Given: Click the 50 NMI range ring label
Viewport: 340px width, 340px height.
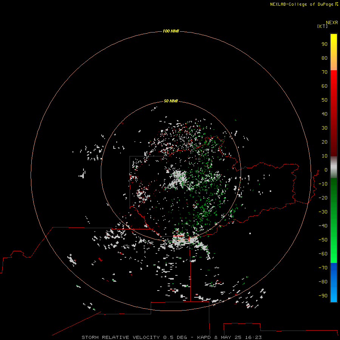Looking at the screenshot, I should tap(171, 101).
